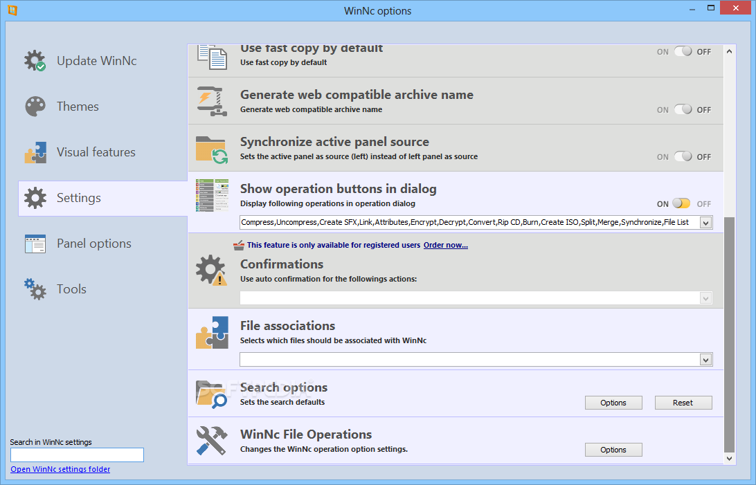Toggle Show operation buttons in dialog switch
The height and width of the screenshot is (485, 756).
click(681, 203)
